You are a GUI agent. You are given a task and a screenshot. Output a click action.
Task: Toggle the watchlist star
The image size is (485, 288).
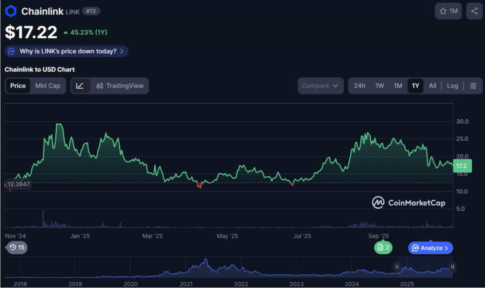pyautogui.click(x=443, y=11)
